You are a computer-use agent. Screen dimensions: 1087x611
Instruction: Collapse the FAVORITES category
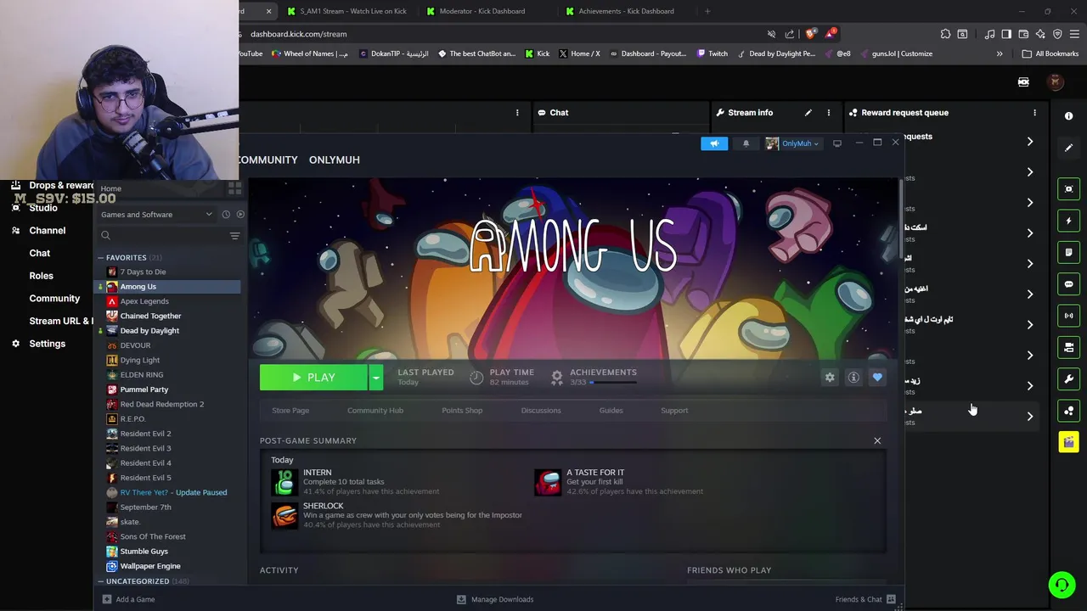tap(100, 257)
